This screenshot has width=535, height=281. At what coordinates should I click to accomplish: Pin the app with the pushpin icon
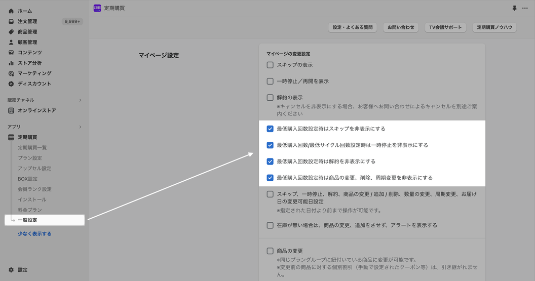pyautogui.click(x=515, y=8)
